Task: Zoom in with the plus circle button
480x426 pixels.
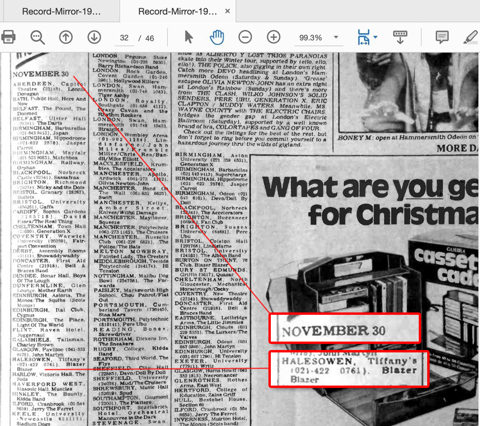Action: point(274,38)
